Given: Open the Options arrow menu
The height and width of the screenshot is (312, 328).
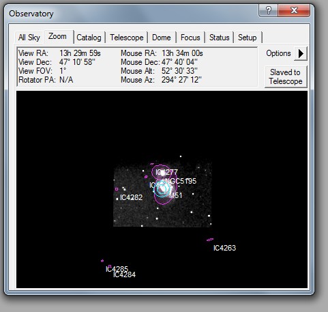Looking at the screenshot, I should [x=301, y=54].
